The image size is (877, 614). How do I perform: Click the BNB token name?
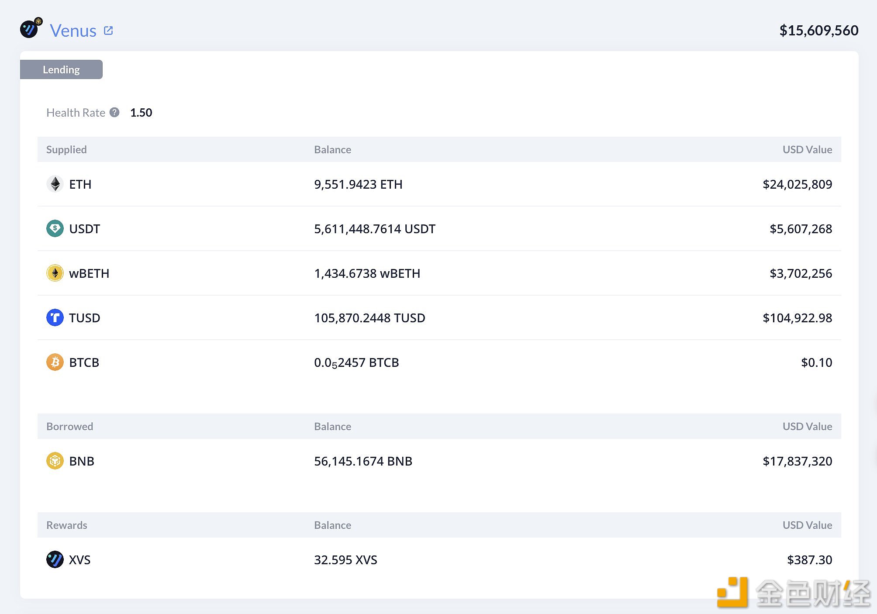coord(82,461)
